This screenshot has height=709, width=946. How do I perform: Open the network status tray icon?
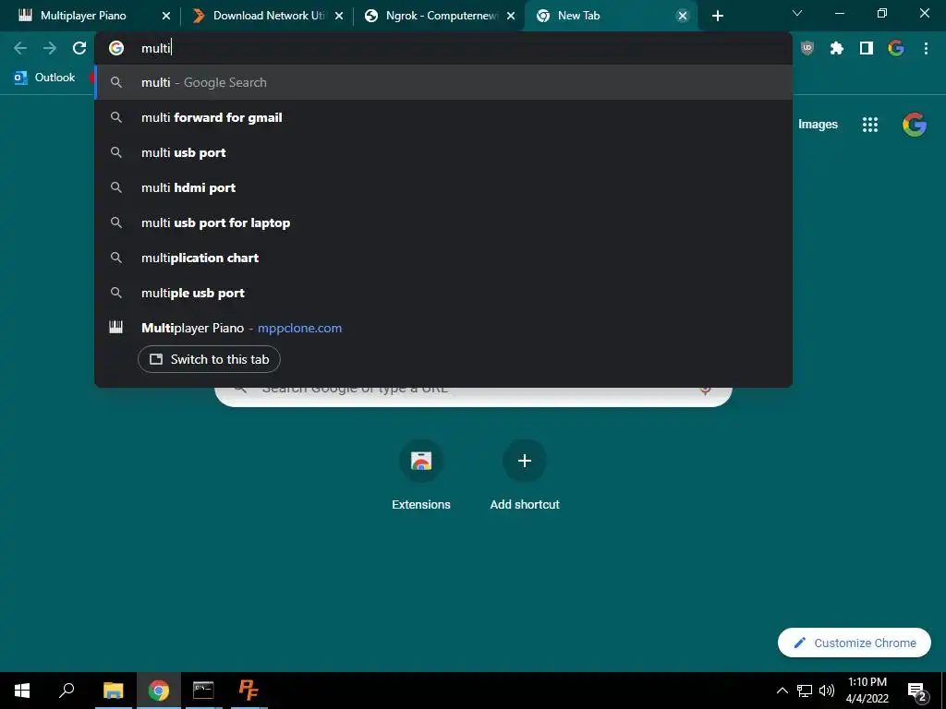805,691
